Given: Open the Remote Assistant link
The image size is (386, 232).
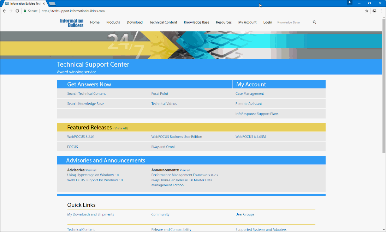Looking at the screenshot, I should click(x=249, y=104).
